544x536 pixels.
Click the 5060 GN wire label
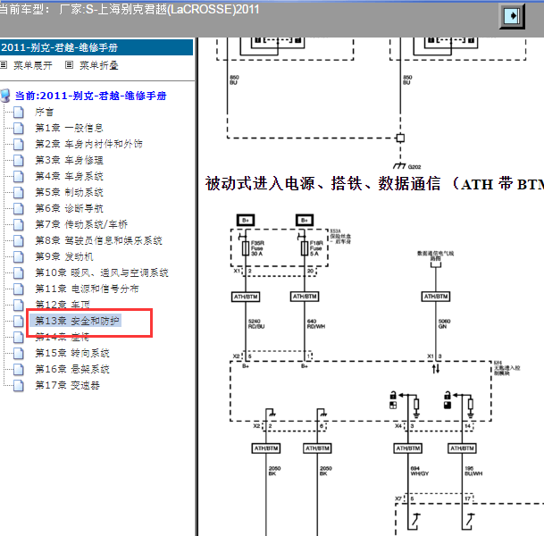[444, 324]
